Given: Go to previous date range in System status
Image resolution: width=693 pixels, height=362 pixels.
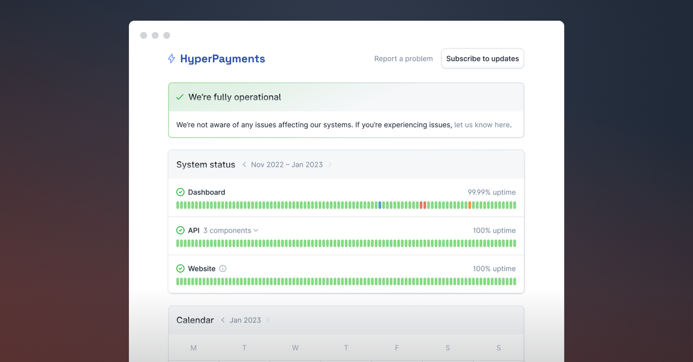Looking at the screenshot, I should click(244, 164).
